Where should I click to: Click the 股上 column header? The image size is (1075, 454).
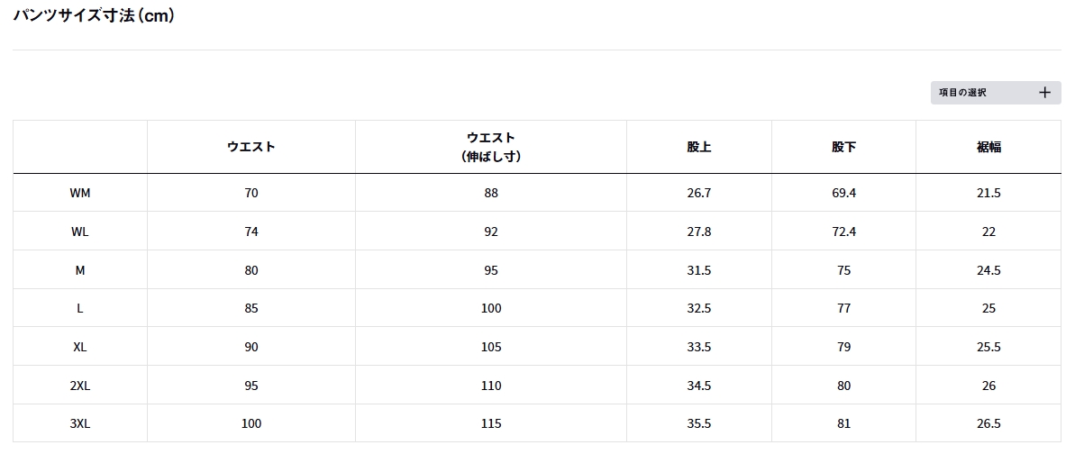pos(699,147)
